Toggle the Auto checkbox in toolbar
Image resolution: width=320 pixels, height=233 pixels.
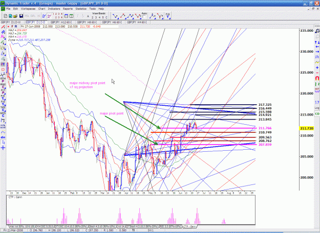tap(144, 17)
